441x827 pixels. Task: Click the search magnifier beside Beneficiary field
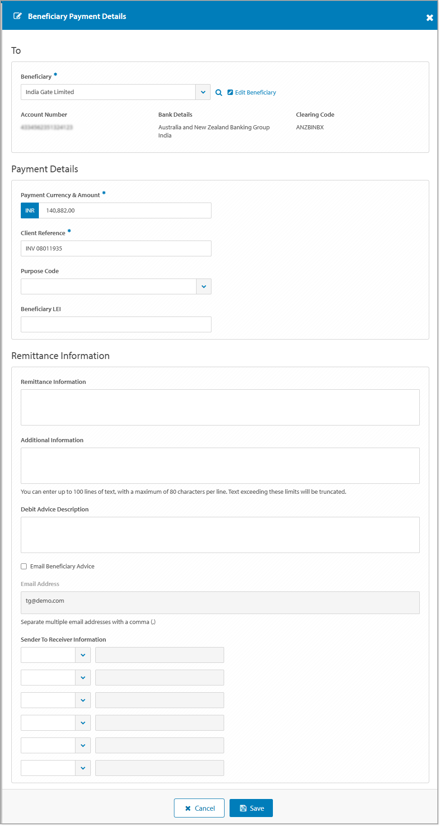tap(219, 92)
